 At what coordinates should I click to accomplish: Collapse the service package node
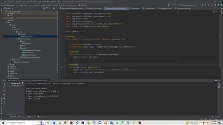18,48
